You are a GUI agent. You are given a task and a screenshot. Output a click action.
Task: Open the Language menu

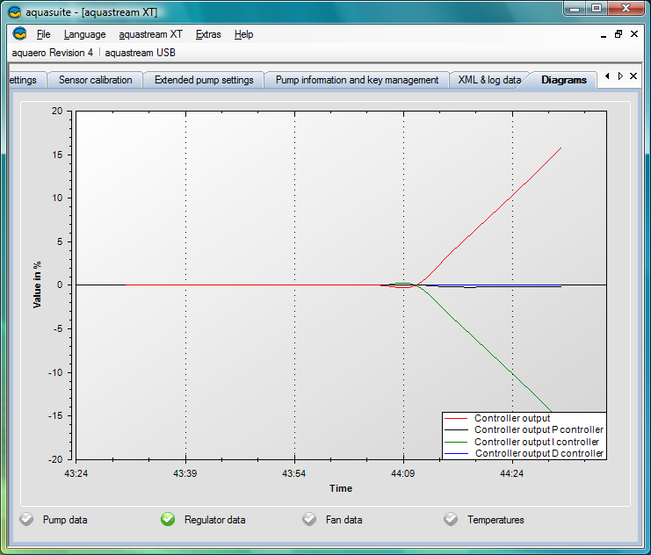[84, 34]
